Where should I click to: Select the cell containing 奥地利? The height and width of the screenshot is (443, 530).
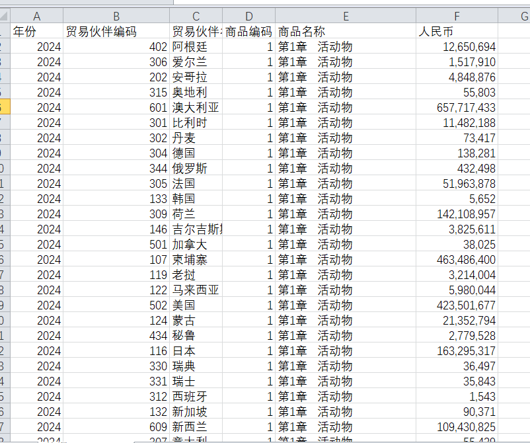pos(196,92)
